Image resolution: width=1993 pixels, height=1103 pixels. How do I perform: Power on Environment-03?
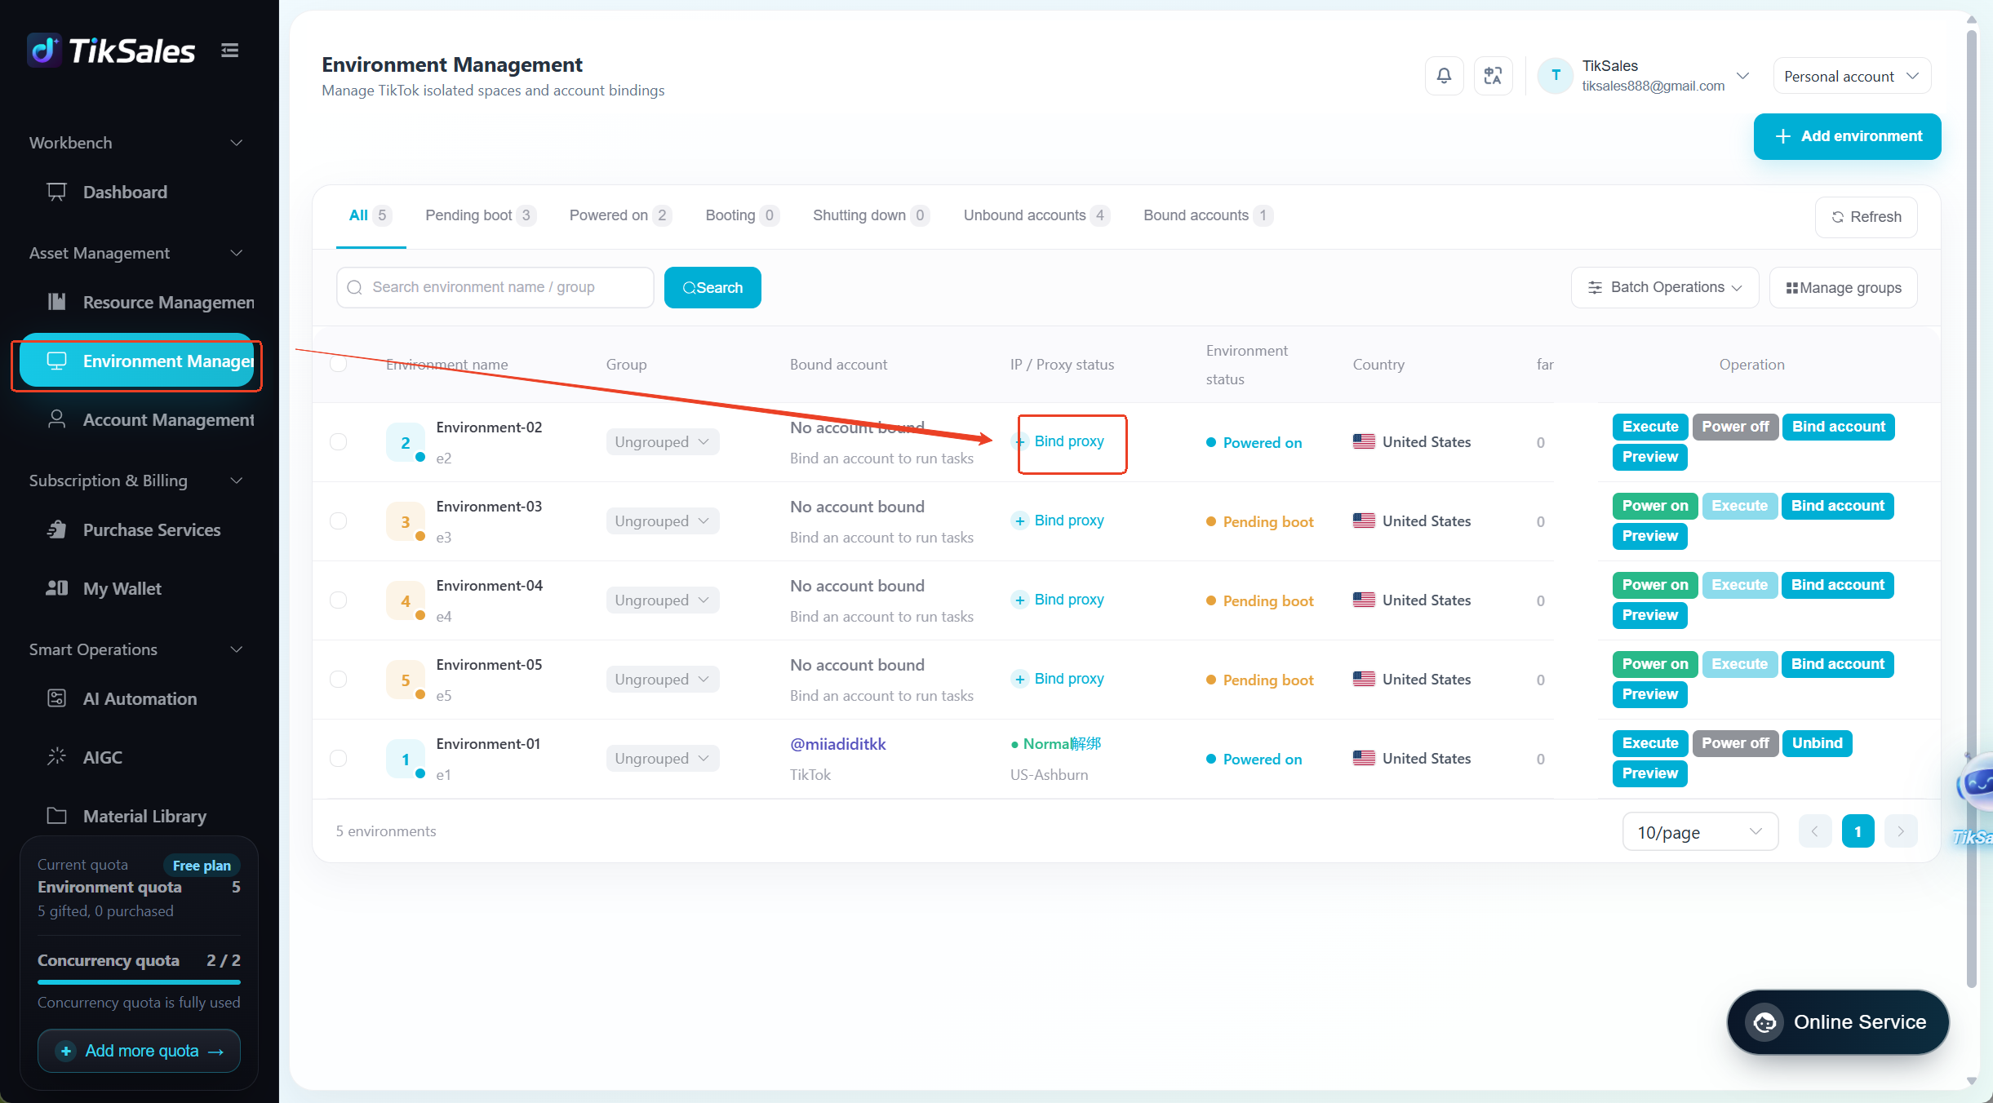1655,506
